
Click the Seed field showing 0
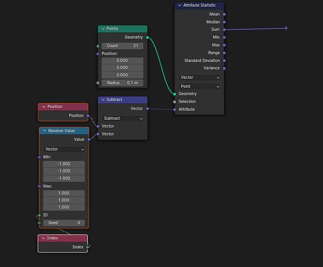coord(64,223)
